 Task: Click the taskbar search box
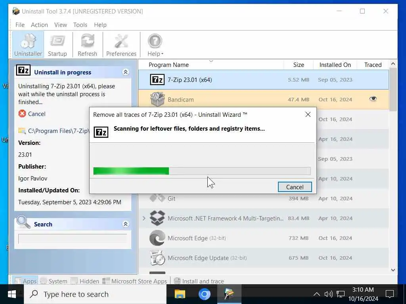pyautogui.click(x=95, y=294)
